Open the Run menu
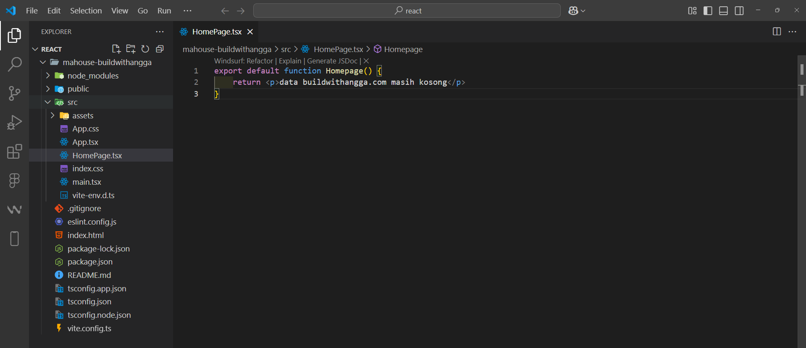Screen dimensions: 806x348 point(164,11)
